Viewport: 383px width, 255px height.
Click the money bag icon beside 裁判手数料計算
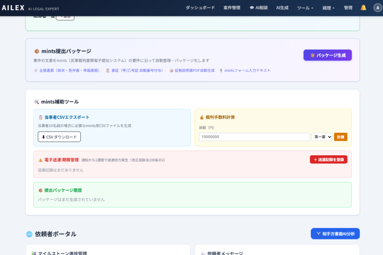[202, 117]
